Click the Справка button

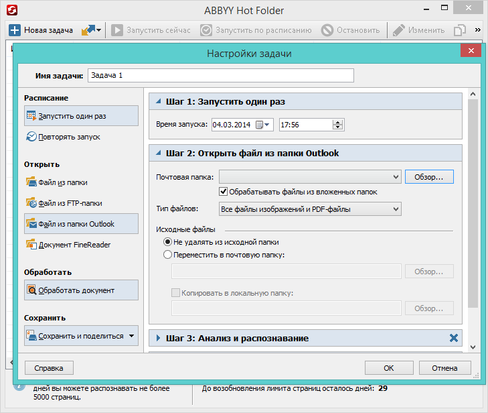tap(49, 368)
